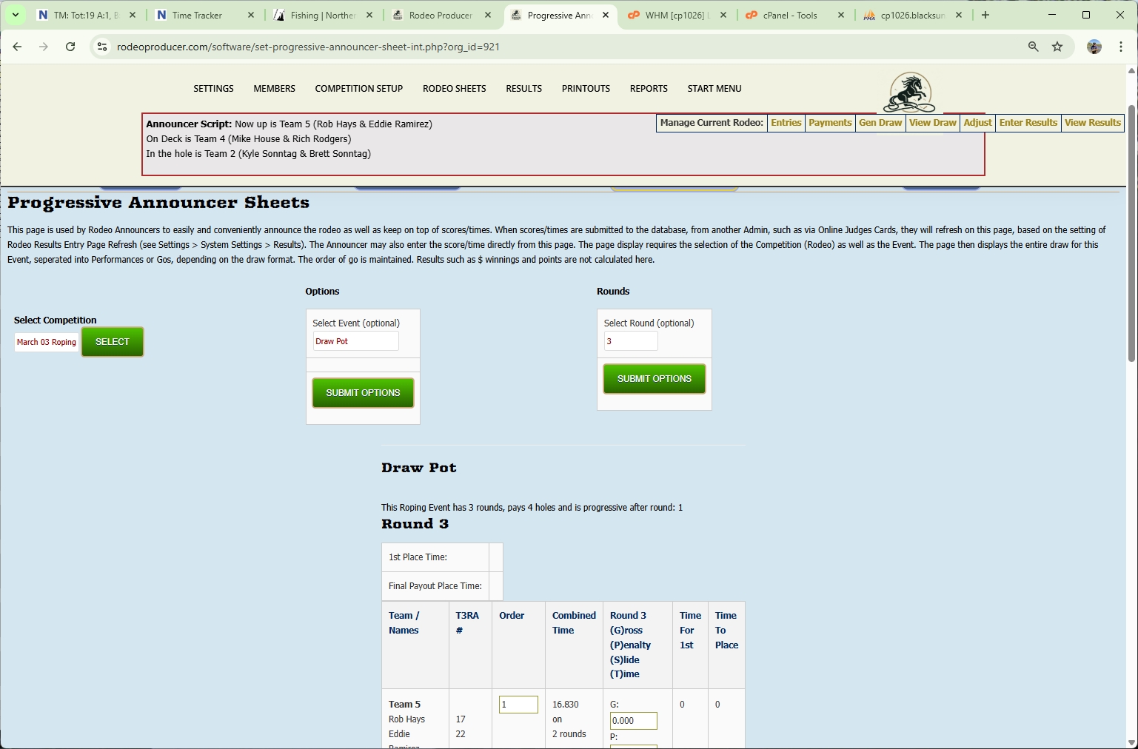1138x749 pixels.
Task: Open the SETTINGS menu
Action: [213, 88]
